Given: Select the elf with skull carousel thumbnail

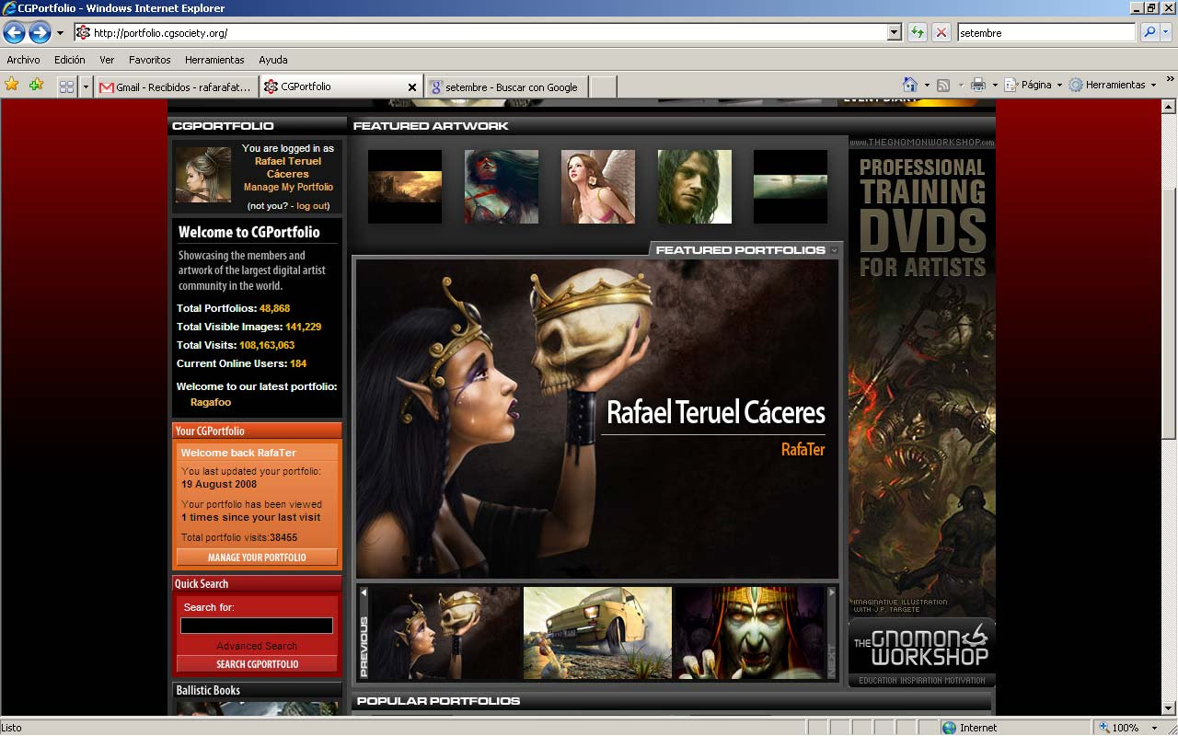Looking at the screenshot, I should [445, 633].
